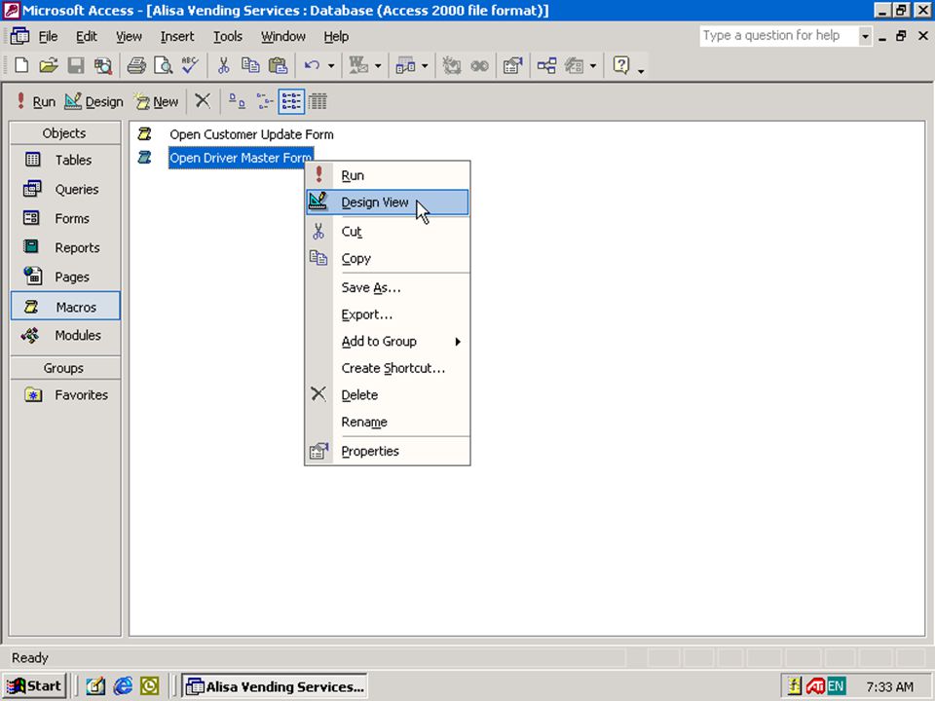Screen dimensions: 935x701
Task: Click the New Object toolbar icon
Action: tap(574, 65)
